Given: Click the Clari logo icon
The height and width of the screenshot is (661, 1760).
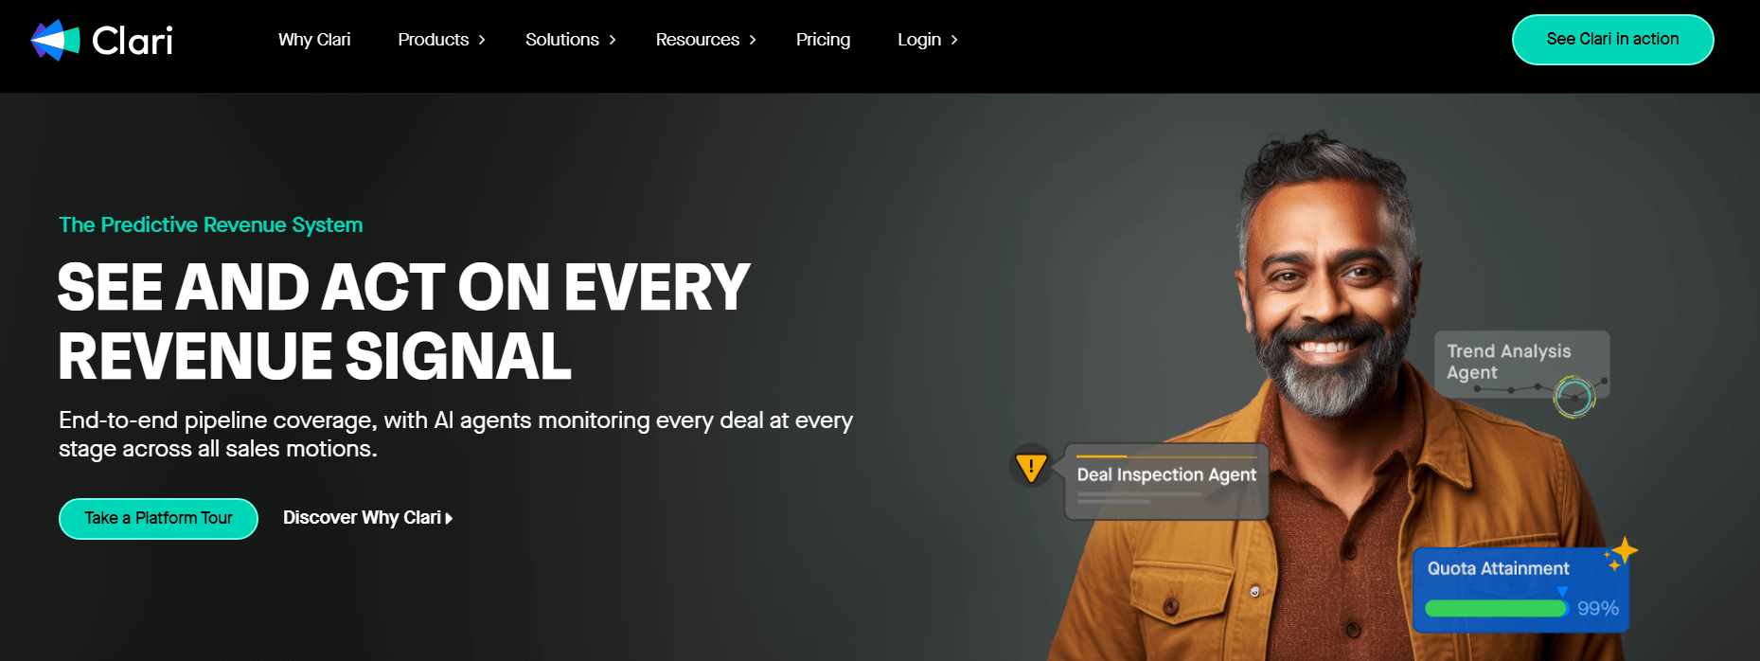Looking at the screenshot, I should [56, 40].
